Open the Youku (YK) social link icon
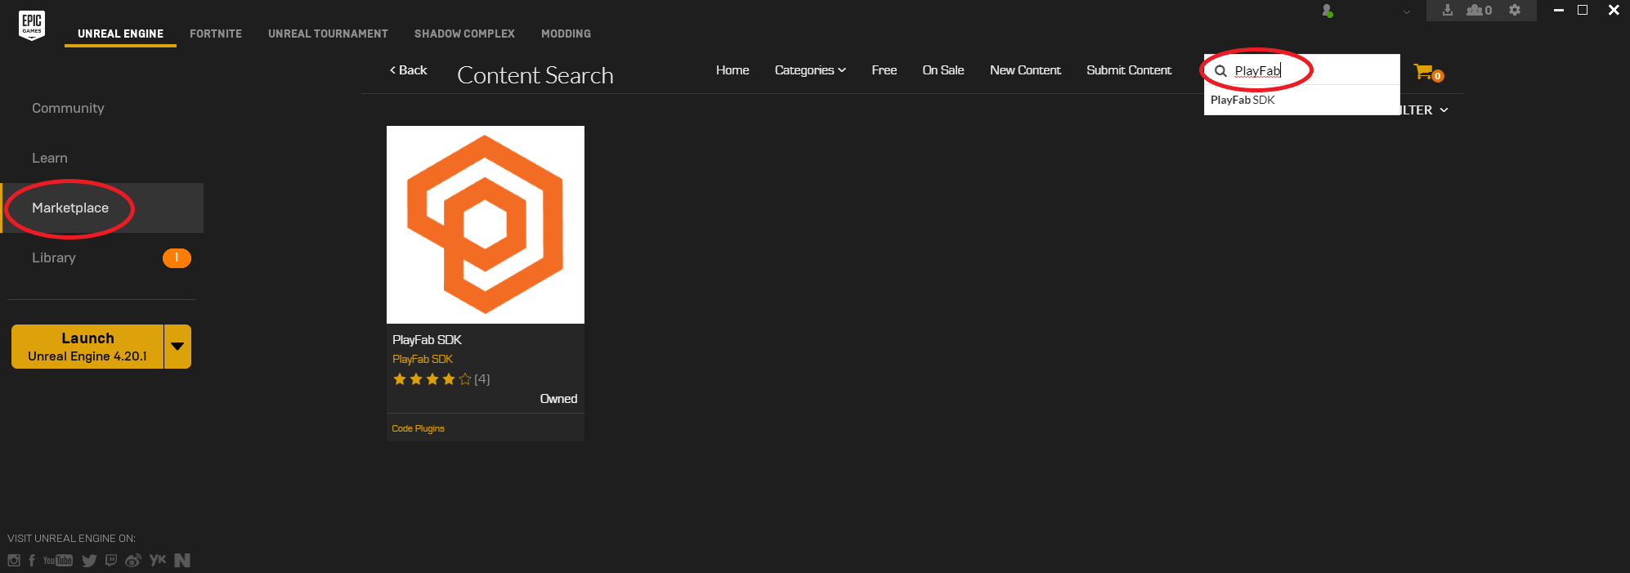Screen dimensions: 1630x573 [158, 560]
